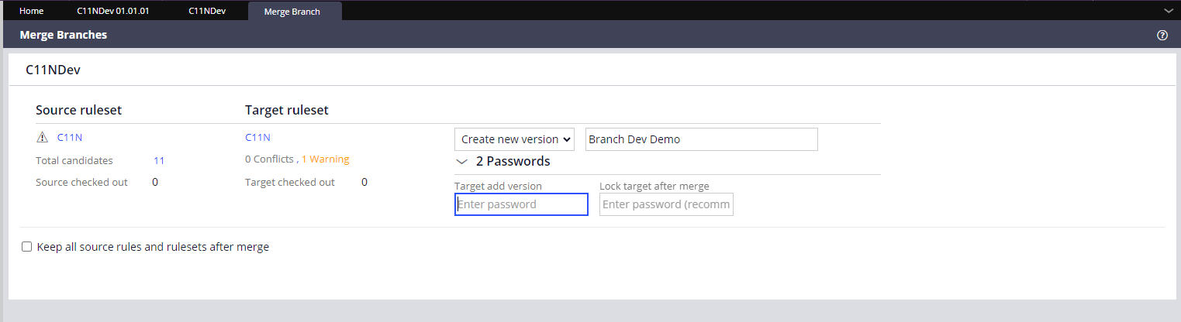Click the Lock target after merge password field
Screen dimensions: 1181x322
(666, 204)
